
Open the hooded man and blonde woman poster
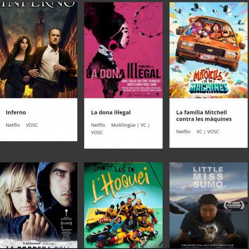(x=39, y=205)
